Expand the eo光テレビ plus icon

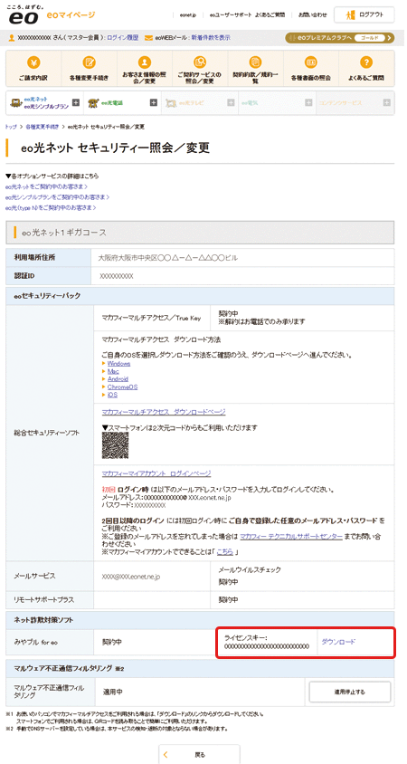coord(232,102)
